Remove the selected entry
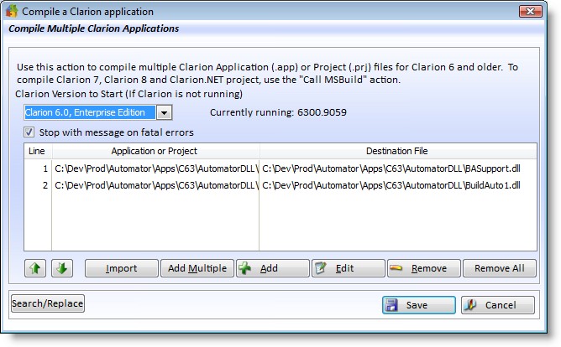The width and height of the screenshot is (561, 347). pos(423,268)
